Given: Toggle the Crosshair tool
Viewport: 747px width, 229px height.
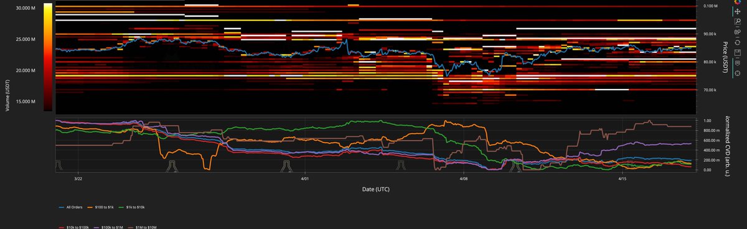Looking at the screenshot, I should coord(737,73).
